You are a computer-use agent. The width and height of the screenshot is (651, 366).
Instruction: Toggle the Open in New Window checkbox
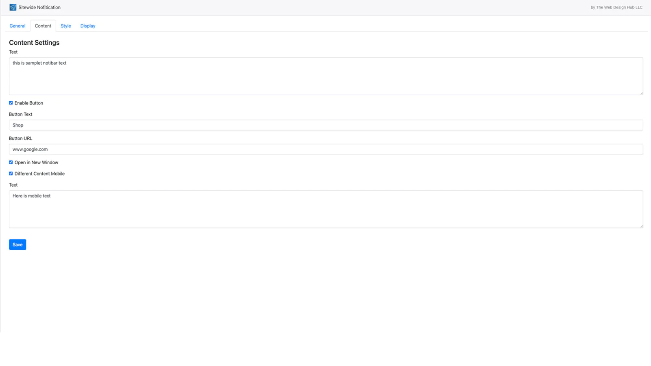pos(11,162)
